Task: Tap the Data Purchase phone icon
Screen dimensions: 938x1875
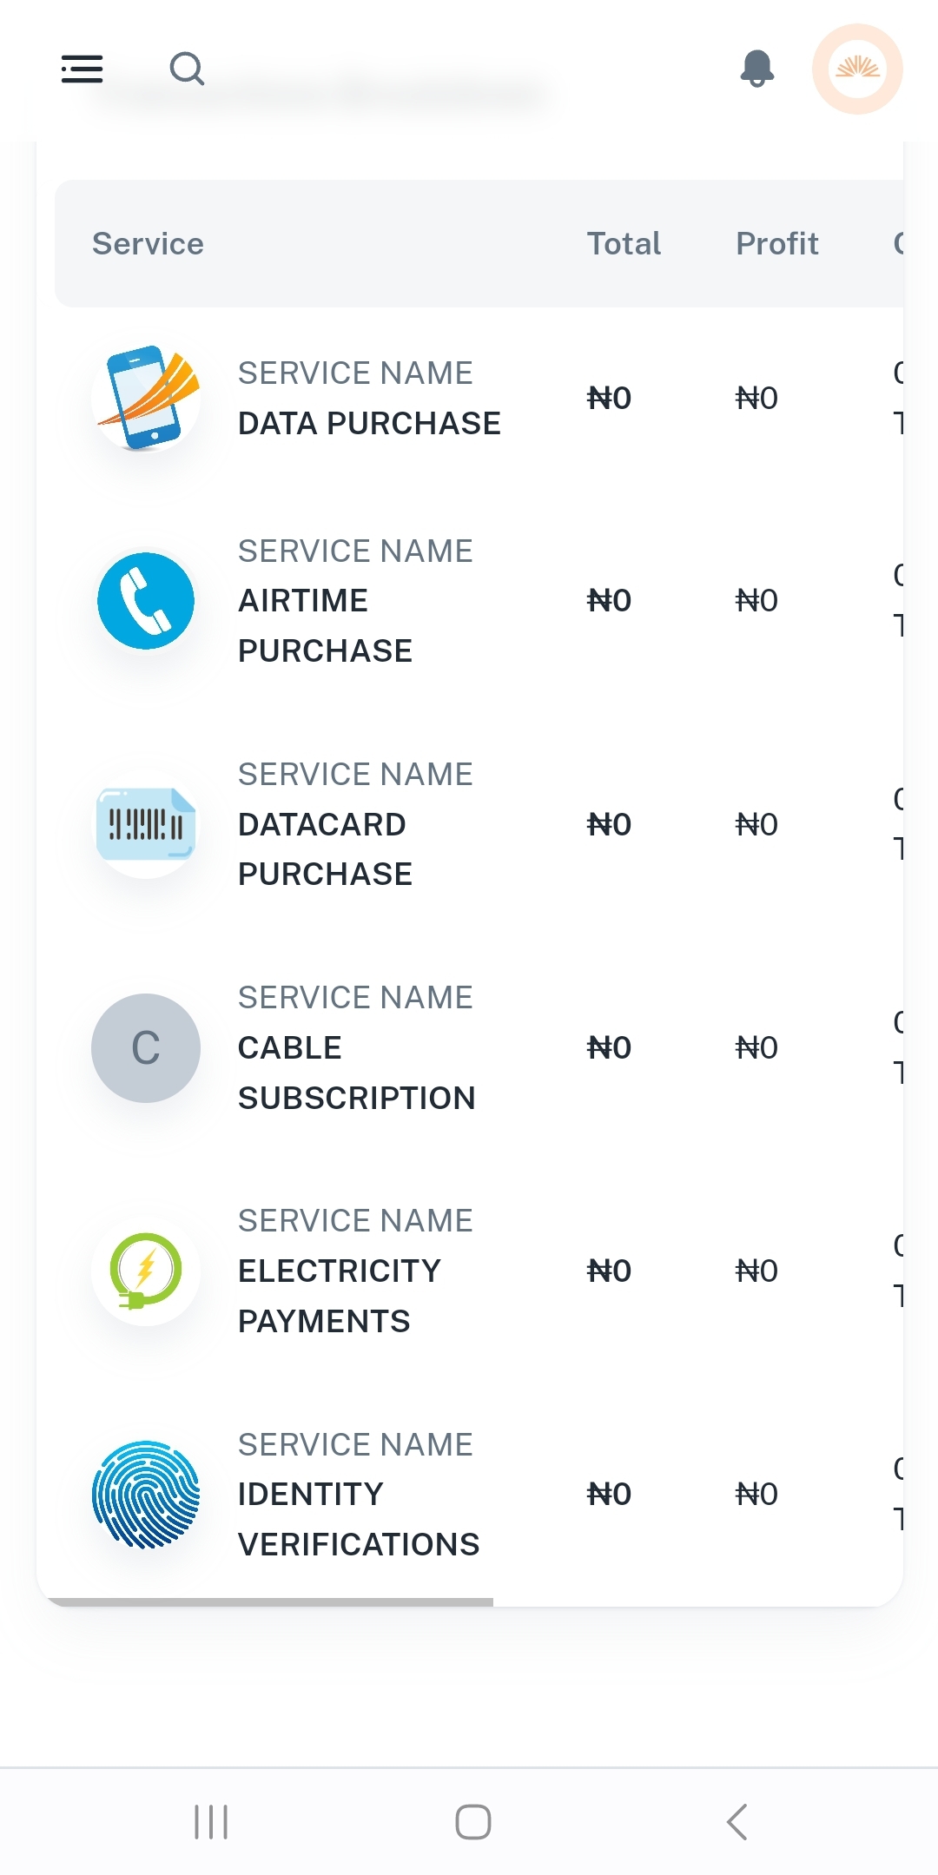Action: coord(146,399)
